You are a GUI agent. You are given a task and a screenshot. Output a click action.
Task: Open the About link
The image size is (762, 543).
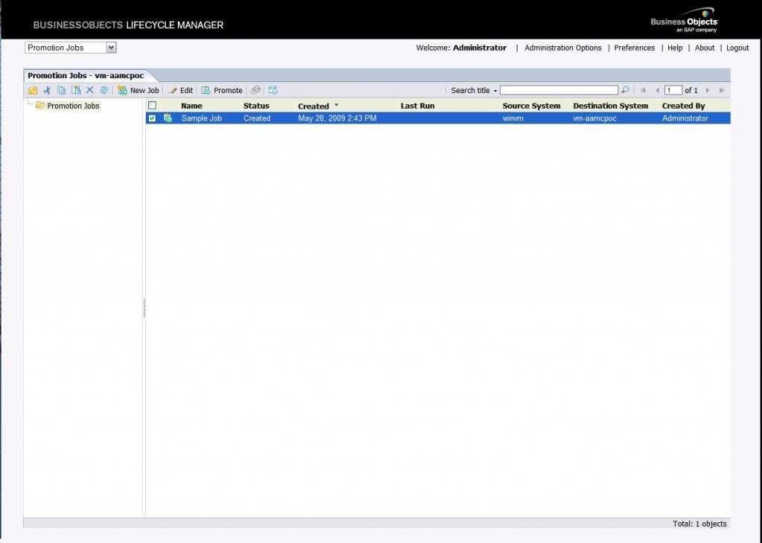[704, 48]
